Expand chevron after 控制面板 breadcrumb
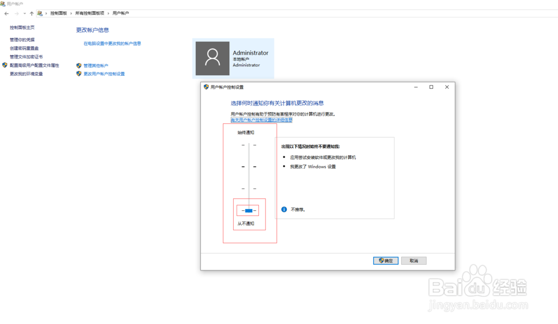Screen dimensions: 558x324 click(71, 13)
